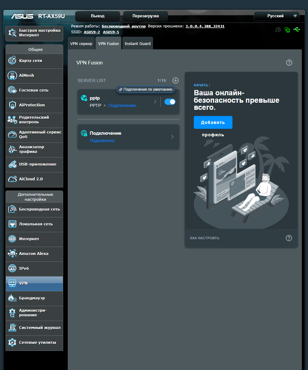Image resolution: width=308 pixels, height=370 pixels.
Task: Click the AiMesh icon
Action: 12,75
